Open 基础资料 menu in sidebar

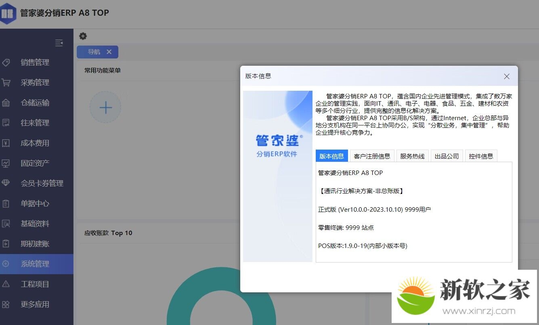pos(37,224)
